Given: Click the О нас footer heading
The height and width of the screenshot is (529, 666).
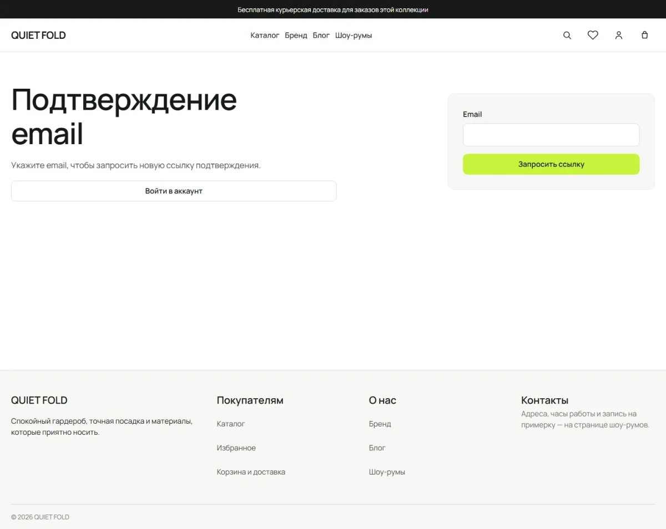Looking at the screenshot, I should [382, 400].
